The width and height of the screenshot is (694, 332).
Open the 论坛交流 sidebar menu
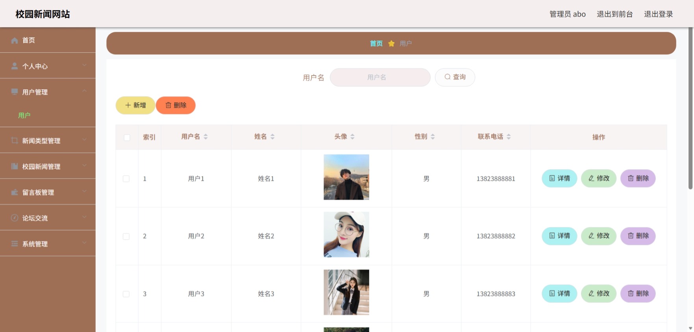pos(48,218)
